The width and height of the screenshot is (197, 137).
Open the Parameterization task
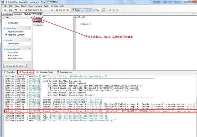click(15, 58)
